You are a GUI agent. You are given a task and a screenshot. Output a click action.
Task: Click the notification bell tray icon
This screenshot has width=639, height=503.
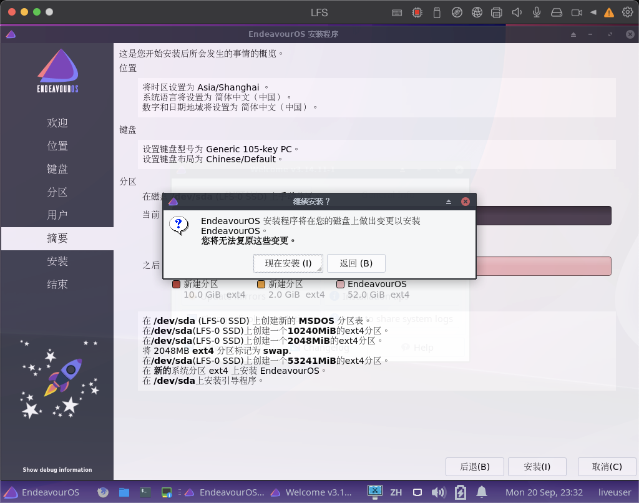click(x=482, y=492)
